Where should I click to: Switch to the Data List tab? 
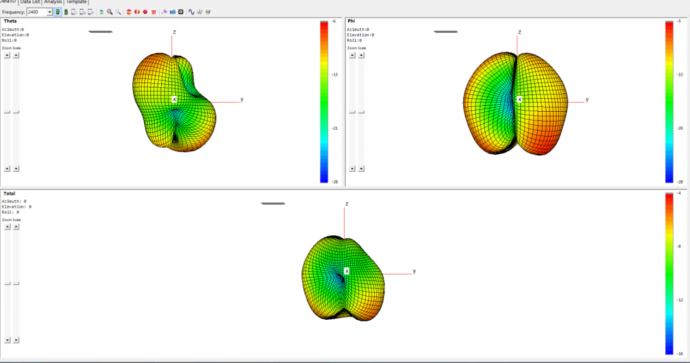30,2
